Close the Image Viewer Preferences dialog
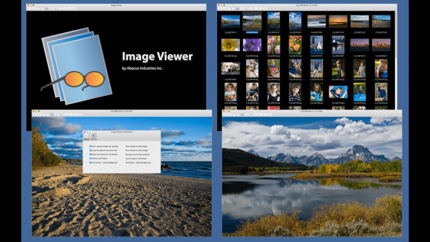Image resolution: width=430 pixels, height=242 pixels. pos(85,132)
